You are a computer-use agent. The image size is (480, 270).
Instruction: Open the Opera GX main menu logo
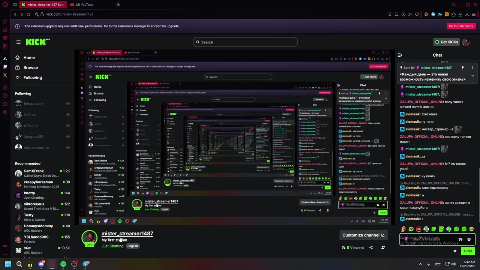(5, 5)
